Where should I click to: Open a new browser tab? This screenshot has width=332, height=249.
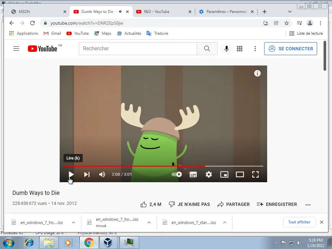(265, 12)
